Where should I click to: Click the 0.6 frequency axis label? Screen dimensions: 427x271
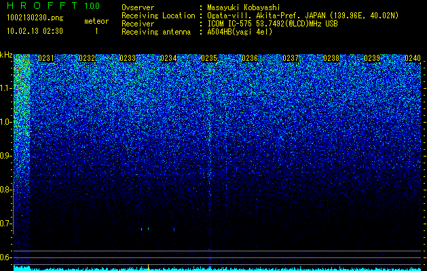pyautogui.click(x=5, y=257)
